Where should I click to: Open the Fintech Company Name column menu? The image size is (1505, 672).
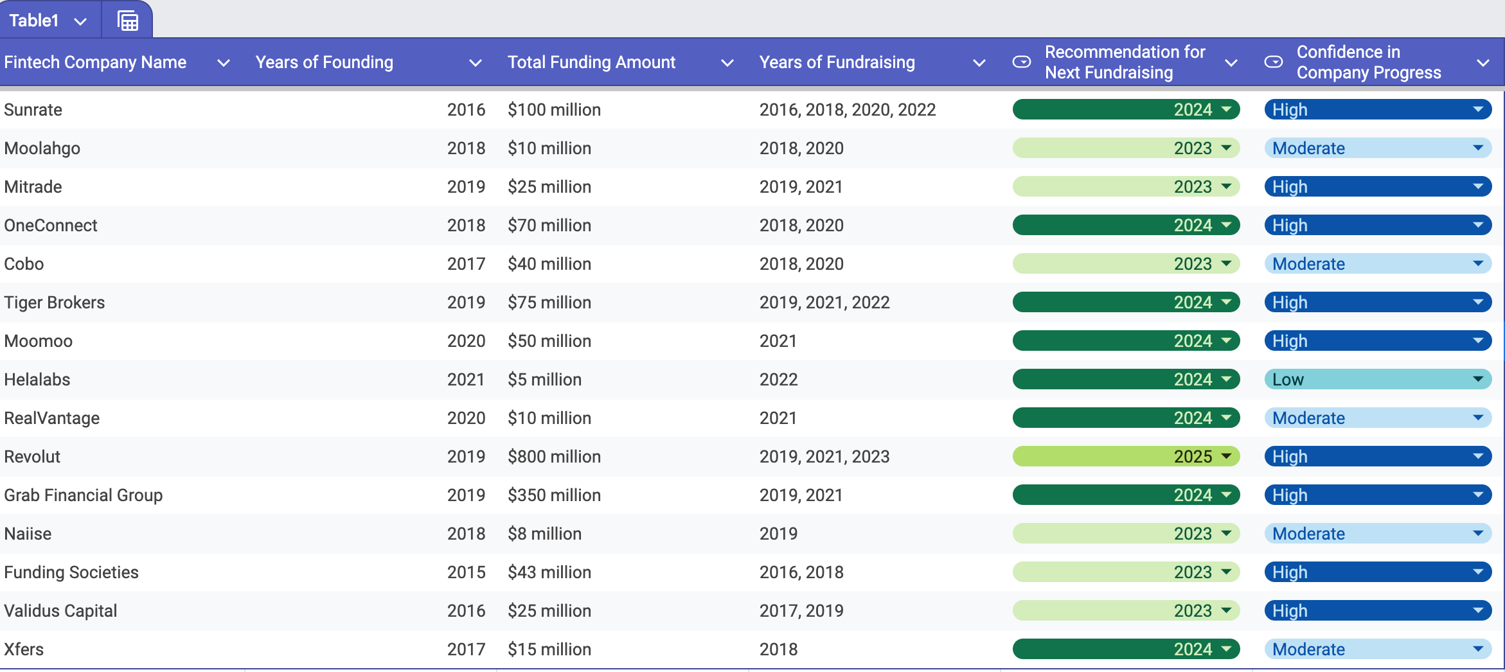pyautogui.click(x=224, y=63)
